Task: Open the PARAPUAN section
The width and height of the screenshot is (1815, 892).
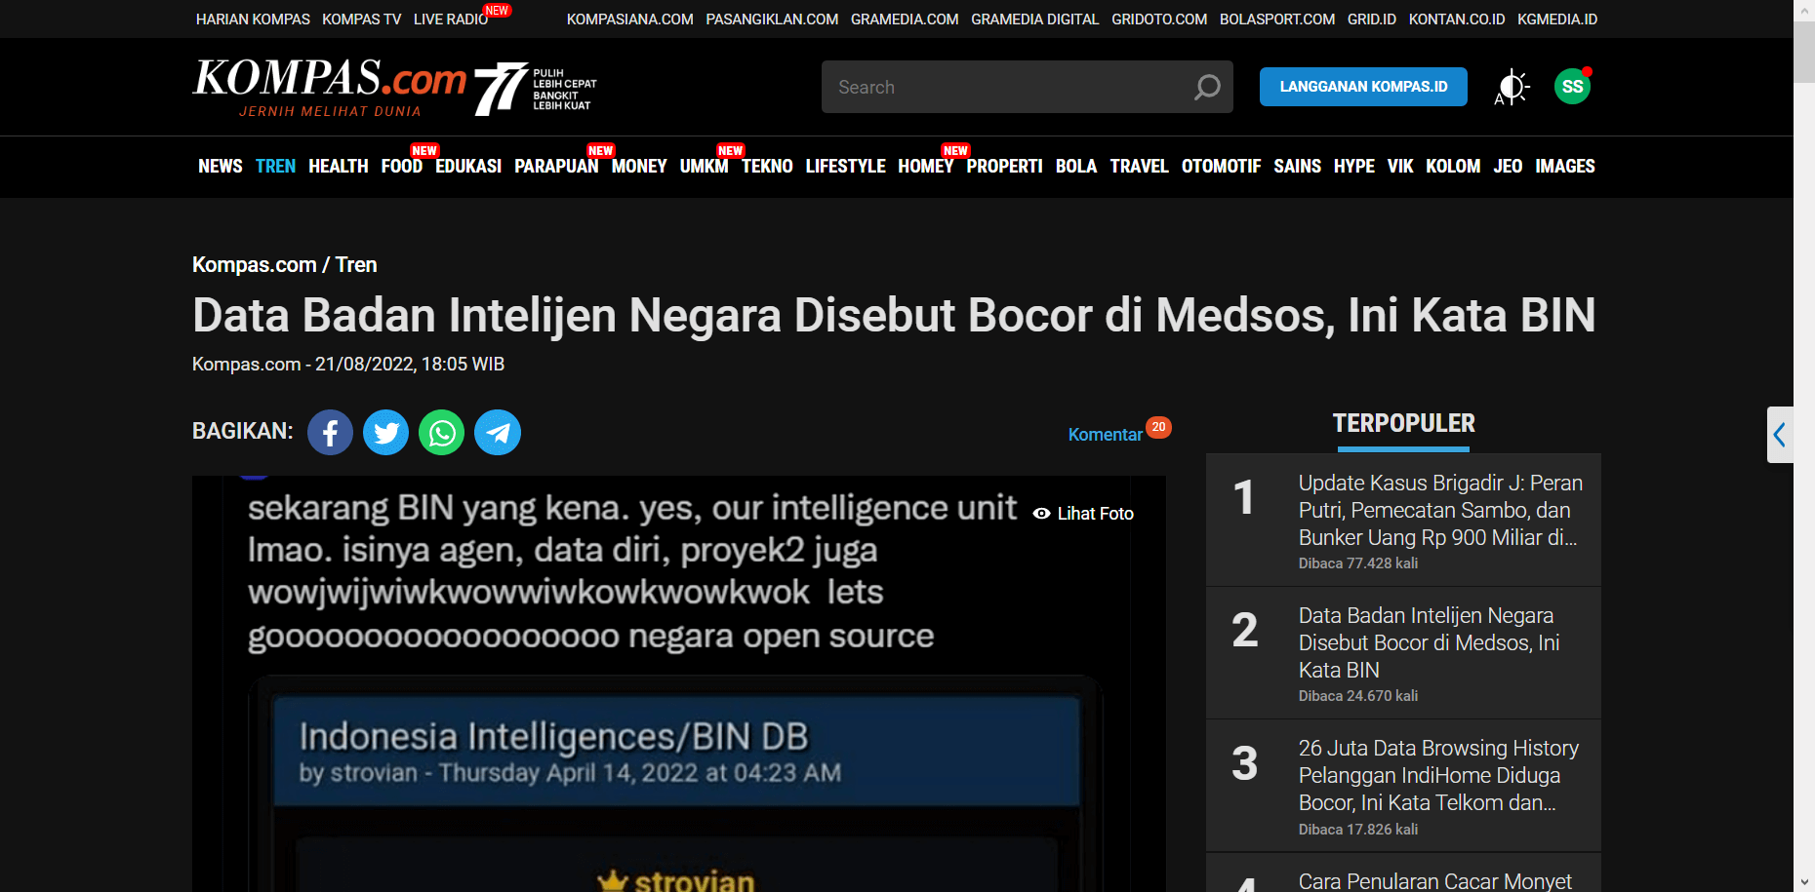Action: pos(556,167)
